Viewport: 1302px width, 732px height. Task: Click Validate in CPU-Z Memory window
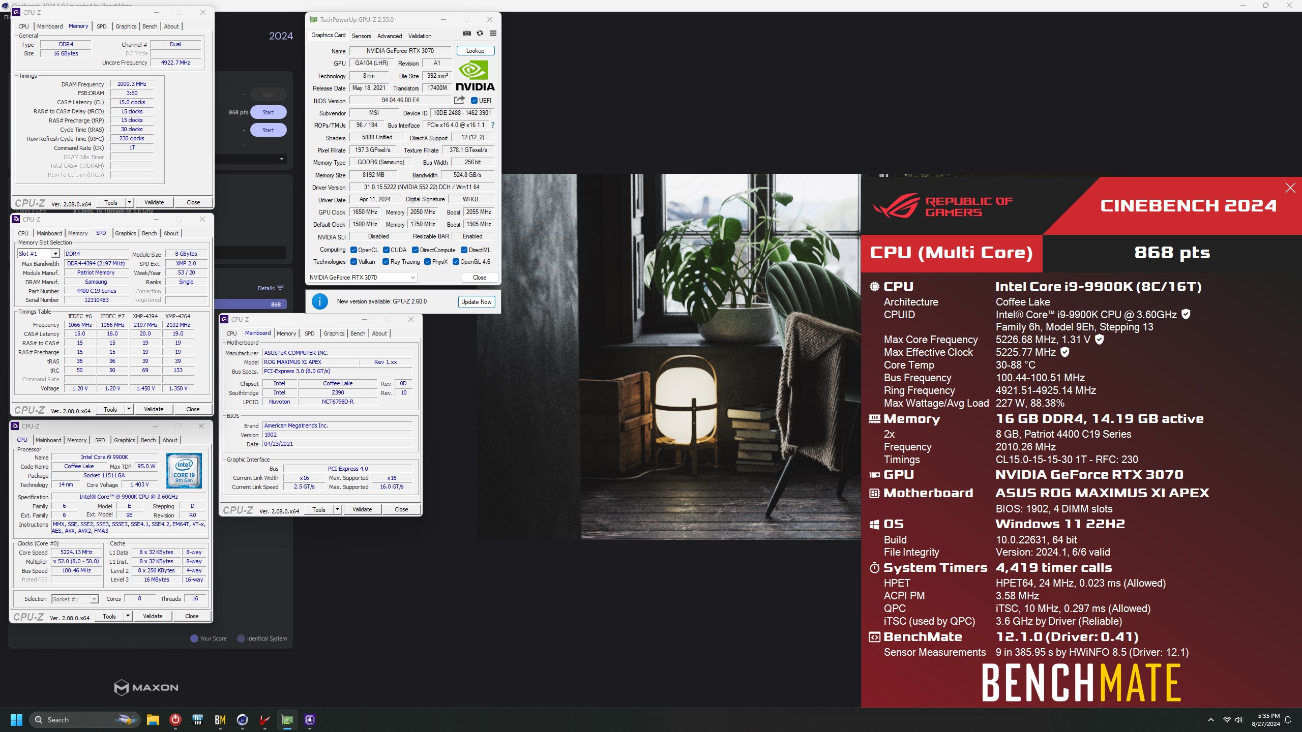[x=154, y=202]
